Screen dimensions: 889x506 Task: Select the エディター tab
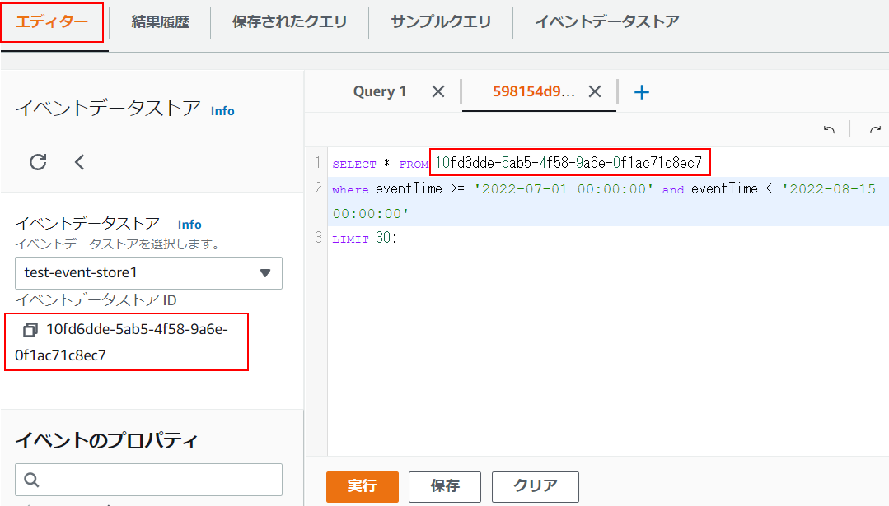[x=52, y=22]
